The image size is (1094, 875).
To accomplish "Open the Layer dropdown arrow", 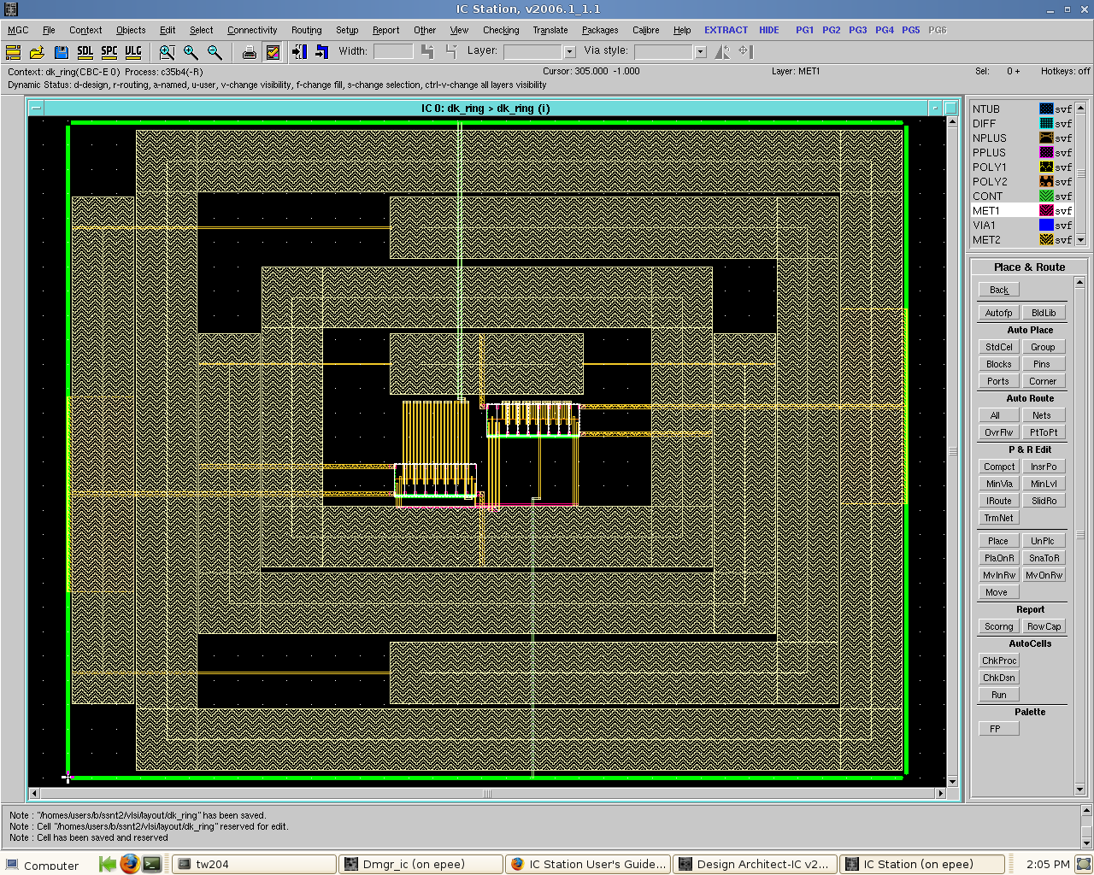I will (x=569, y=52).
